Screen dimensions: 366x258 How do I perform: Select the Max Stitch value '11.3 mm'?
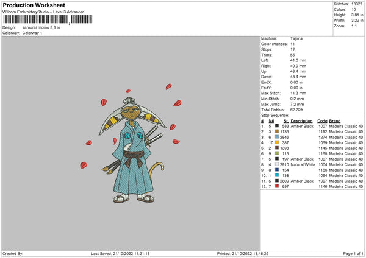298,93
